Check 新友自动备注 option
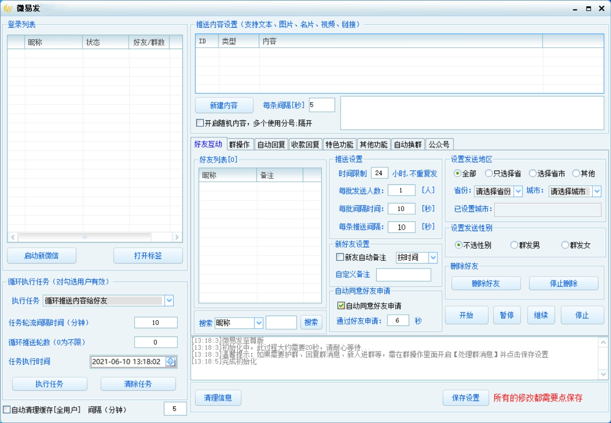 click(340, 257)
